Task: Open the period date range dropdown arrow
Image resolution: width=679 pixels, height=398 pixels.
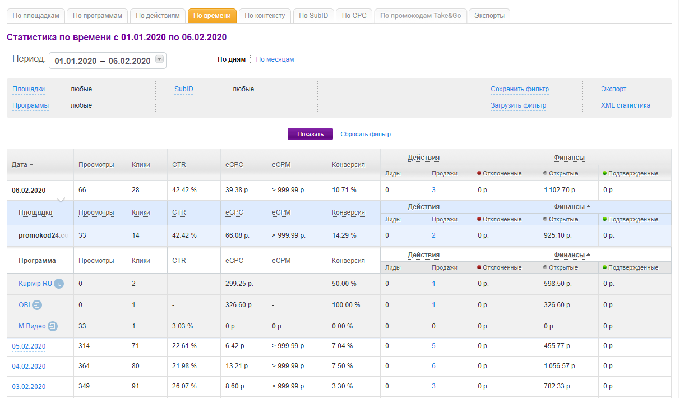Action: [x=159, y=60]
